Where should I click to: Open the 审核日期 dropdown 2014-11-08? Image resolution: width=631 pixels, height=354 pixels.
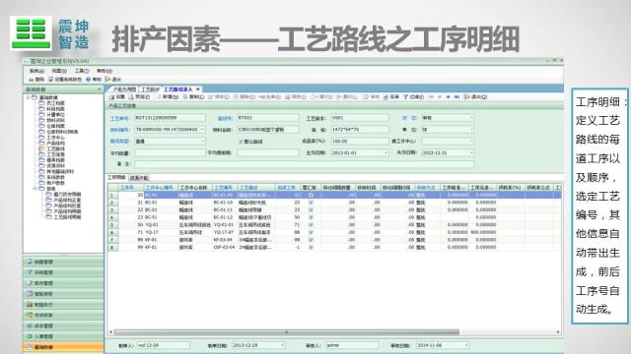pos(466,345)
